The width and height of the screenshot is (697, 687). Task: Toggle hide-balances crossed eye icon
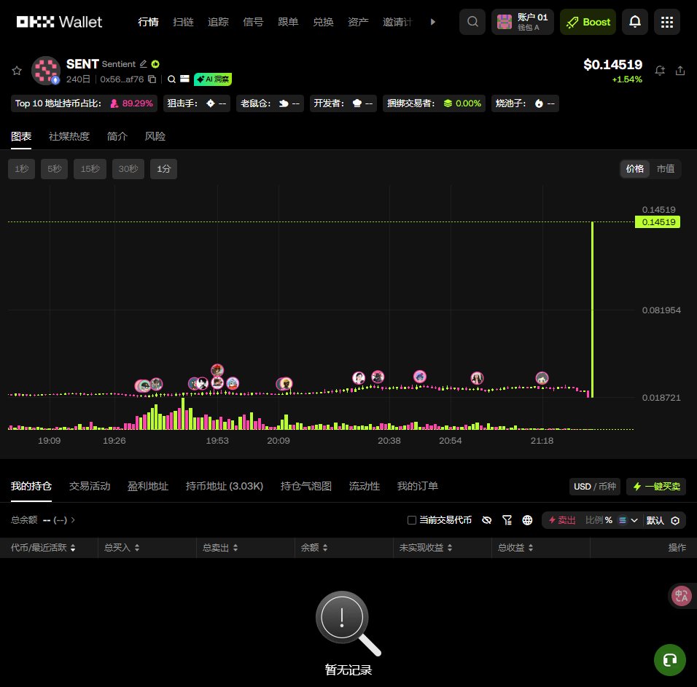click(487, 520)
